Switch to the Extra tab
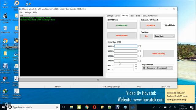Image resolution: width=196 pixels, height=110 pixels. 138,16
